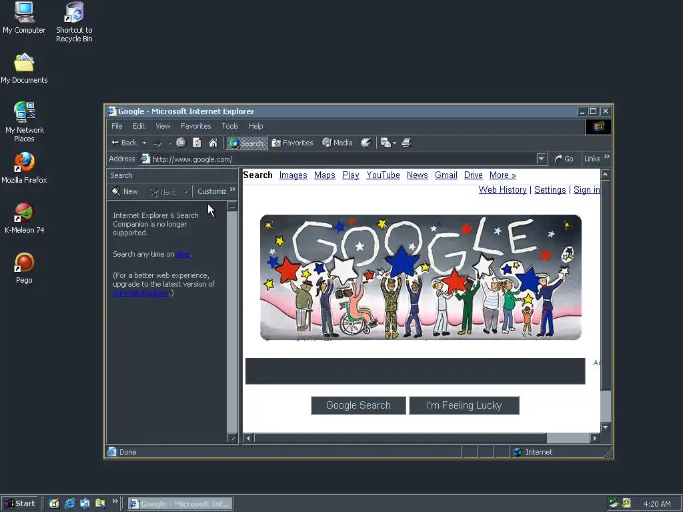
Task: Open the Mozilla Firefox desktop icon
Action: point(25,168)
